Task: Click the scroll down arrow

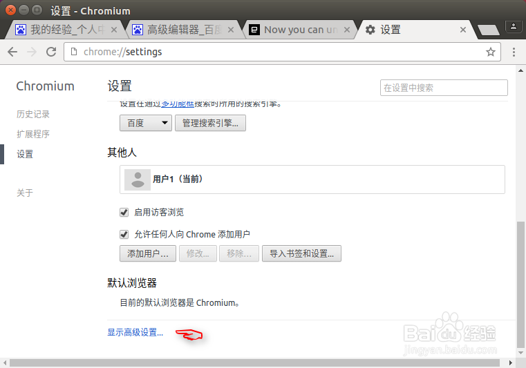Action: tap(520, 353)
